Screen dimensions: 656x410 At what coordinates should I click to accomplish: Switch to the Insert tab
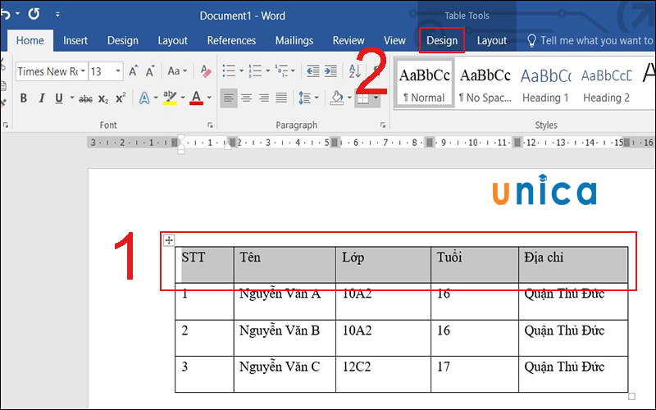click(x=75, y=40)
